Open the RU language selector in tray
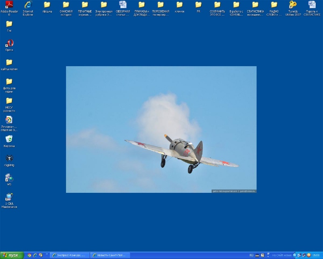 pyautogui.click(x=251, y=255)
